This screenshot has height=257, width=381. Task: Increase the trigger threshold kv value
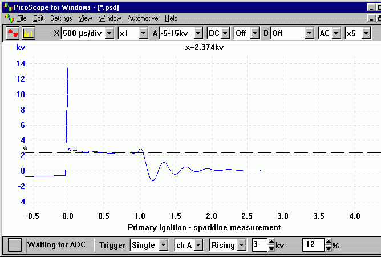click(271, 242)
